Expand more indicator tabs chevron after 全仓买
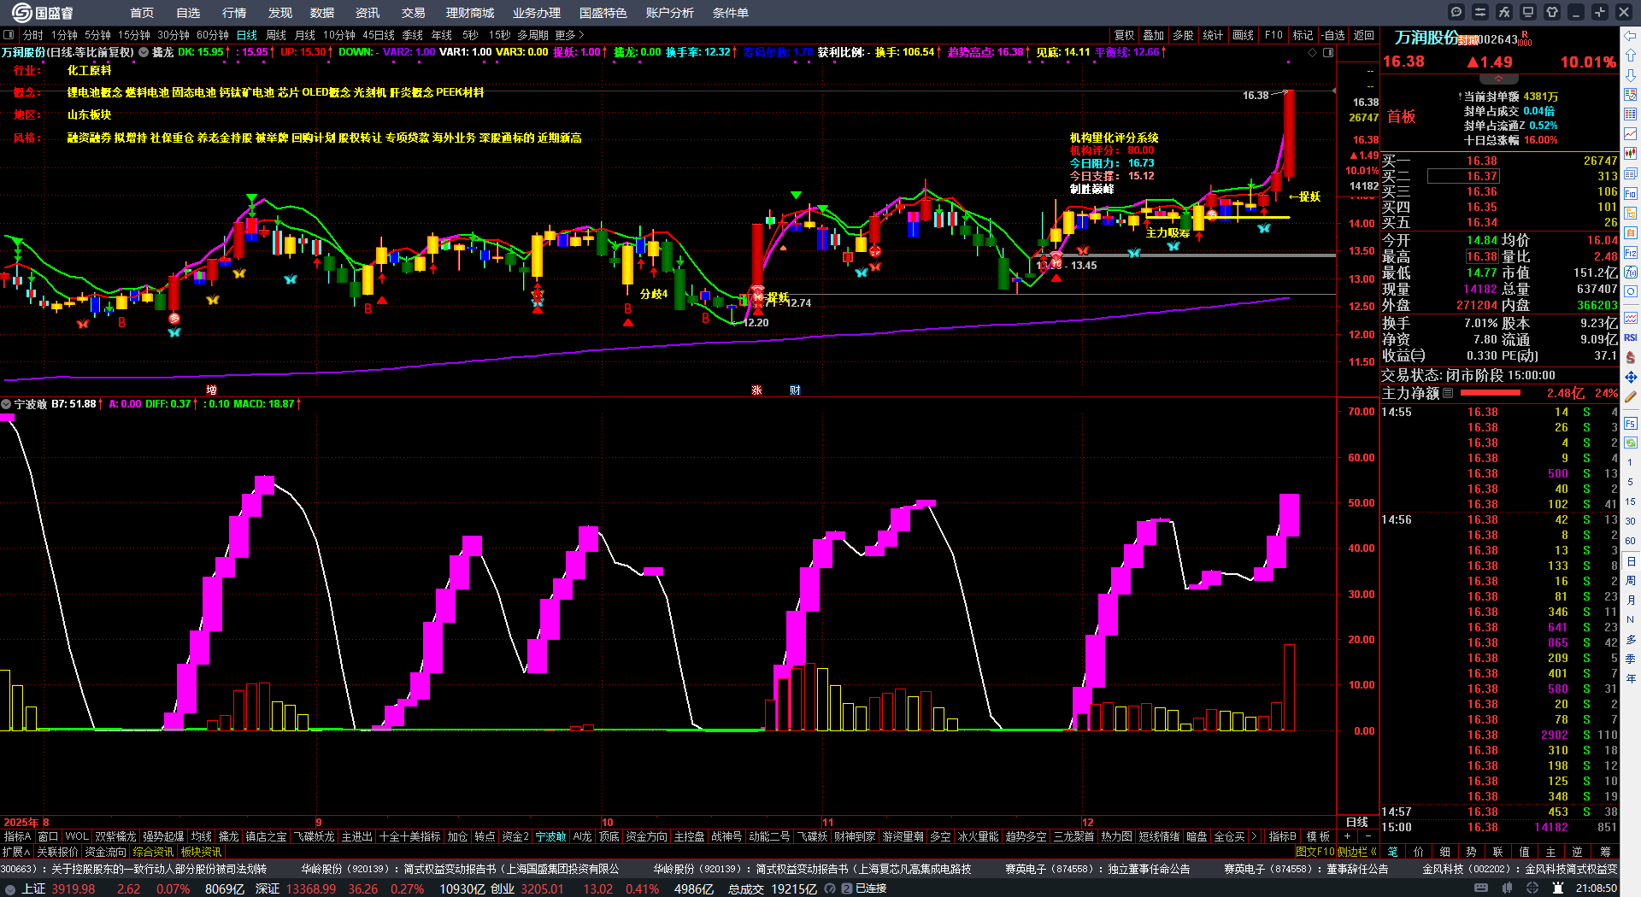 (x=1254, y=837)
